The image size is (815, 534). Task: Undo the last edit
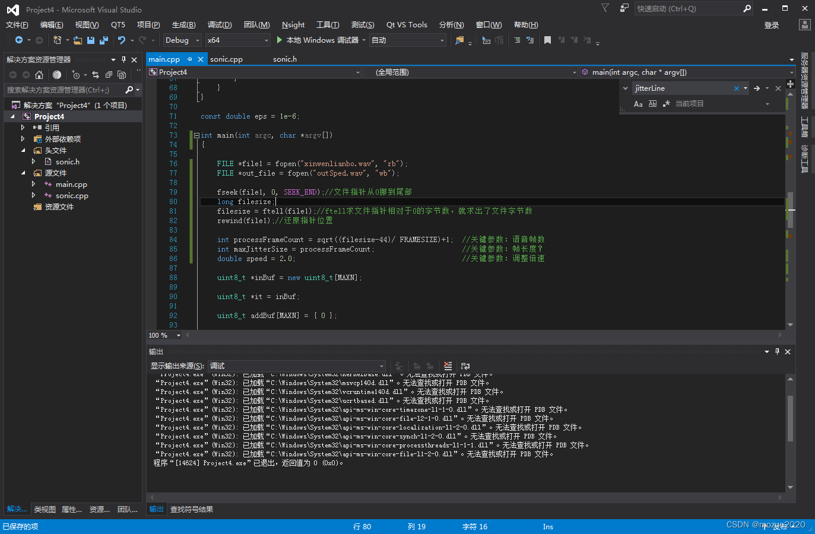[x=122, y=40]
